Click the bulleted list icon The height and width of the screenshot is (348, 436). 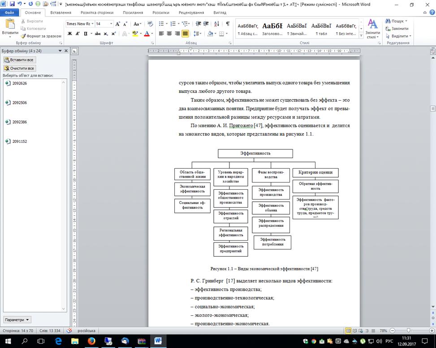click(x=162, y=24)
